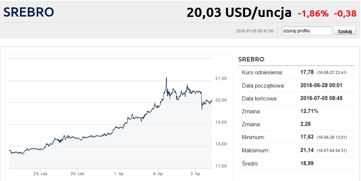Click the 'Data końcowa' value 2016-07-05
The image size is (361, 181).
(x=321, y=98)
